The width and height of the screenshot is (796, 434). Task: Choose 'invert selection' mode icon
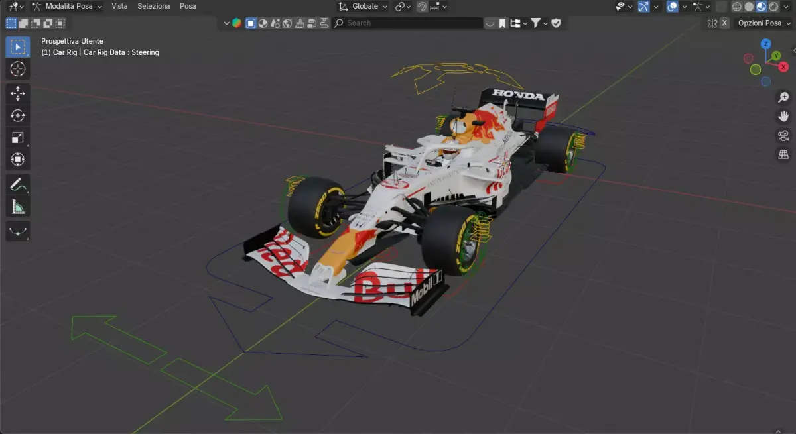coord(48,23)
